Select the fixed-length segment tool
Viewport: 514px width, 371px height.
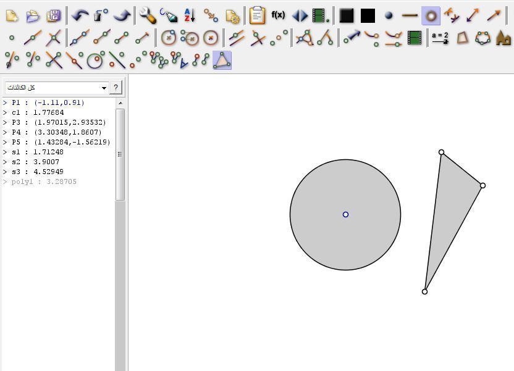[x=143, y=38]
